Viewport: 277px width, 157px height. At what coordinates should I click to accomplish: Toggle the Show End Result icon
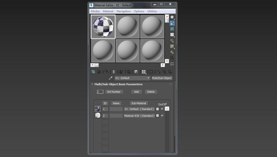click(x=159, y=72)
